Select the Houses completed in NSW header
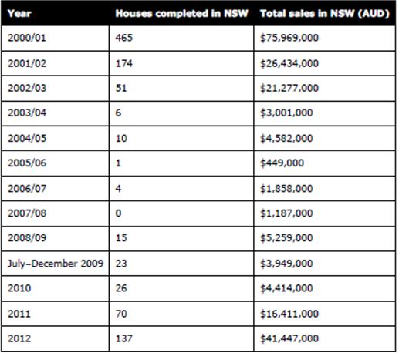 (x=181, y=13)
